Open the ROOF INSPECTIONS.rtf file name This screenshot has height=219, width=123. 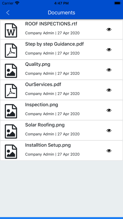(x=51, y=24)
